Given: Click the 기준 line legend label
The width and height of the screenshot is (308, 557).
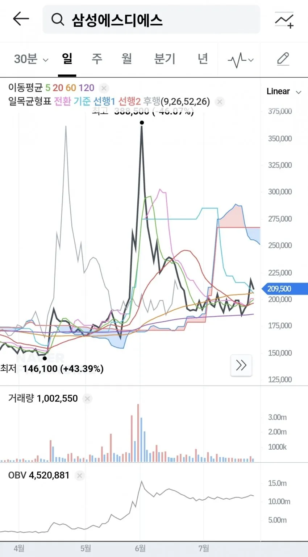Looking at the screenshot, I should 82,101.
